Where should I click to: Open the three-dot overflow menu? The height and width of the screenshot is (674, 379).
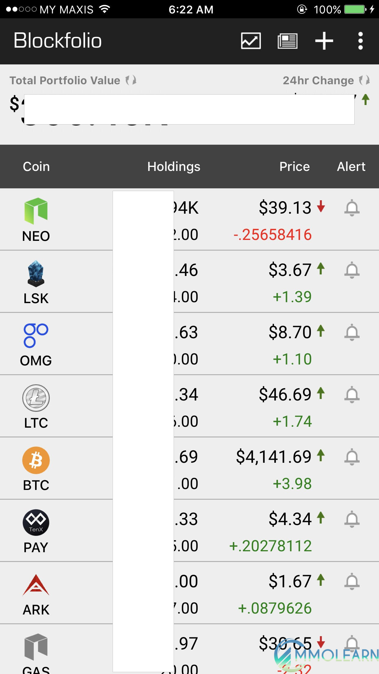(x=360, y=41)
